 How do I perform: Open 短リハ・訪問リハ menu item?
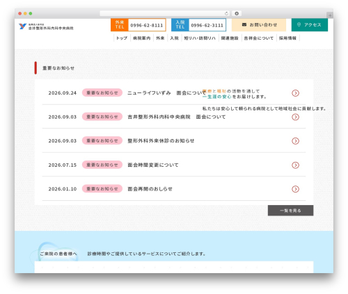click(x=200, y=38)
